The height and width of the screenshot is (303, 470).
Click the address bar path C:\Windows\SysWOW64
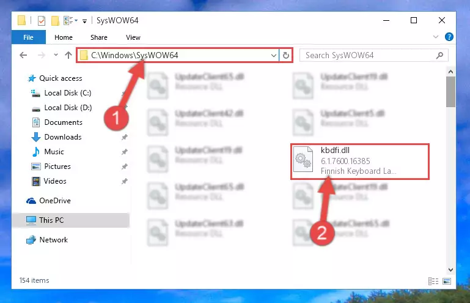click(134, 55)
